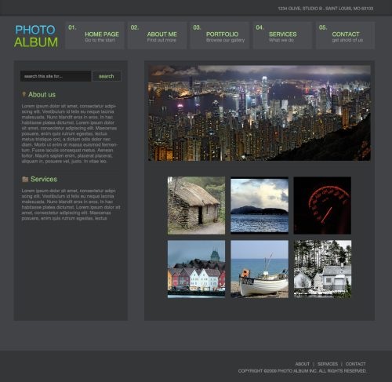
Task: Open the thatched stone cottage thumbnail
Action: [x=196, y=206]
